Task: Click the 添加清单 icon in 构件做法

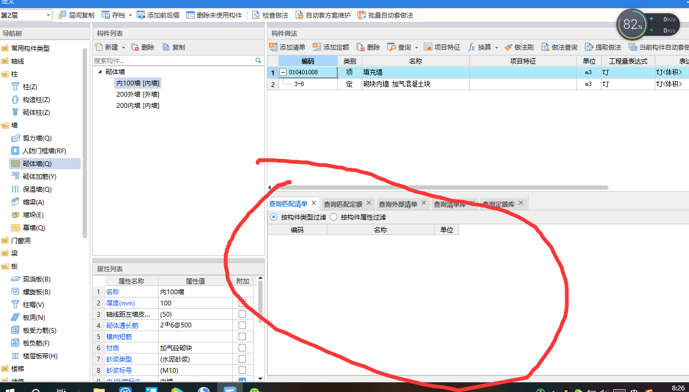Action: 273,47
